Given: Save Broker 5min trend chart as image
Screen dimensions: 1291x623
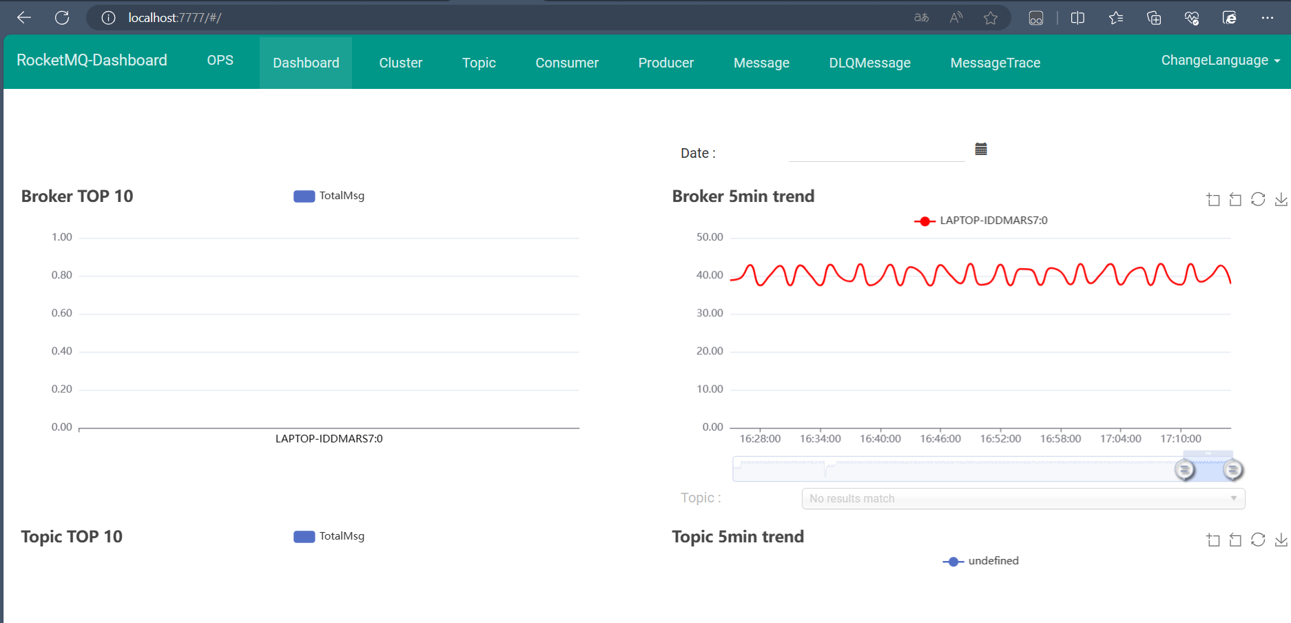Looking at the screenshot, I should (x=1281, y=199).
